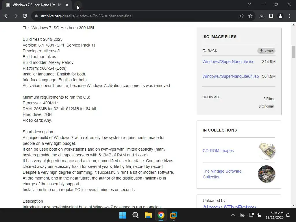The height and width of the screenshot is (222, 296).
Task: Click text 'Build Year: 2019-2023'
Action: [x=42, y=39]
